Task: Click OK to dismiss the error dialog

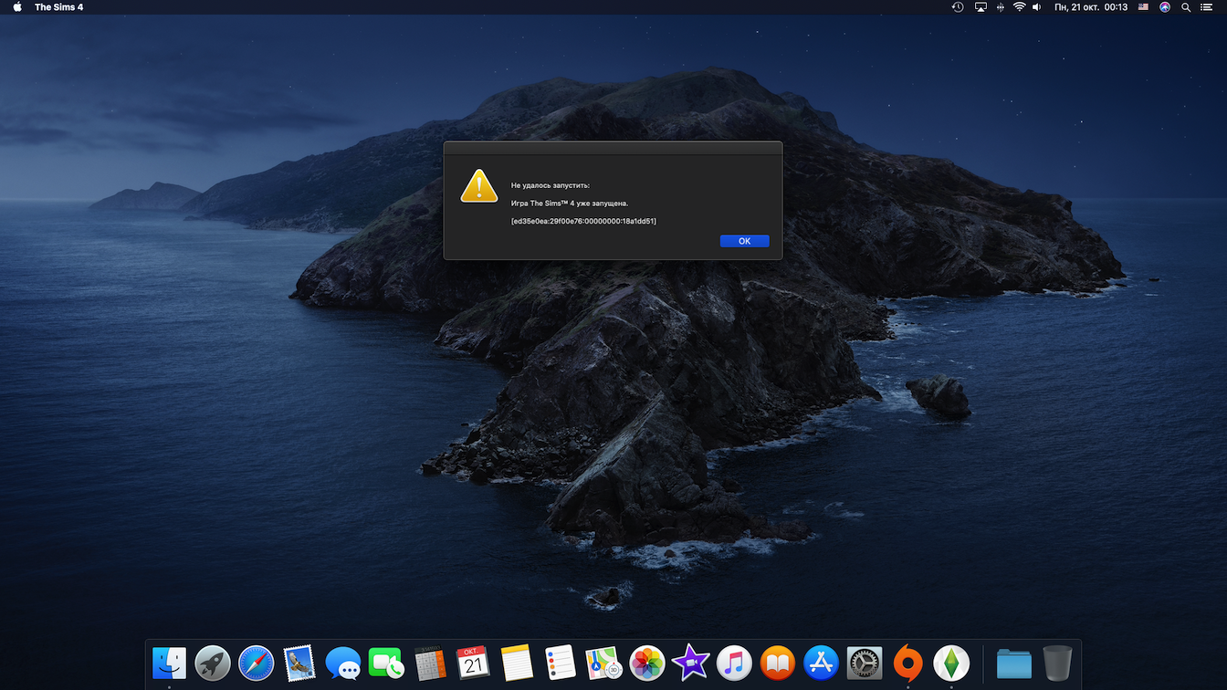Action: tap(744, 241)
